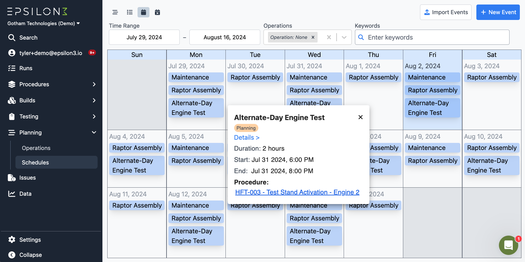
Task: Open the Raptor Assembly event on Aug 11, 2024
Action: [x=137, y=205]
